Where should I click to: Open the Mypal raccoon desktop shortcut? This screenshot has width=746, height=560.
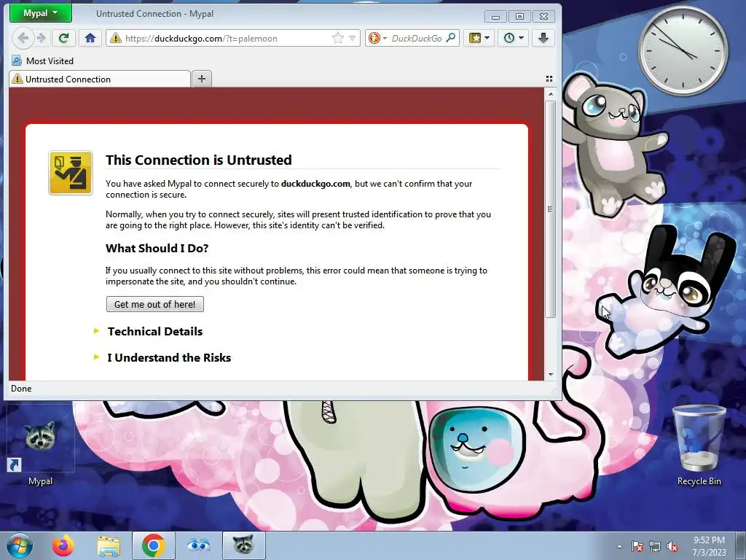(x=41, y=446)
